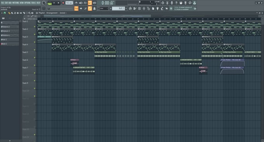Toggle wait-for-input to start playing
The image size is (264, 142).
[81, 3]
